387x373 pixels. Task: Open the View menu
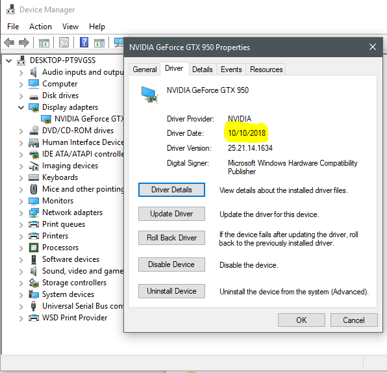pyautogui.click(x=70, y=27)
